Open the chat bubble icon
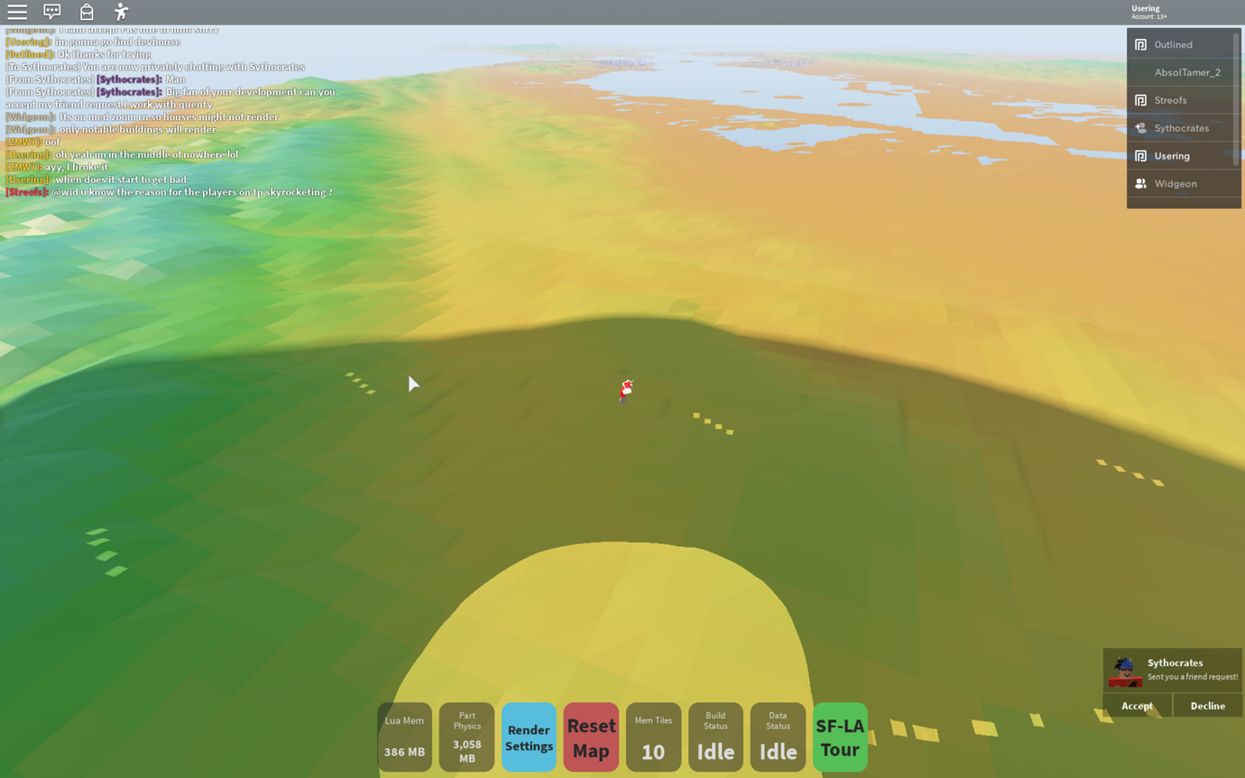Viewport: 1245px width, 778px height. click(x=51, y=12)
